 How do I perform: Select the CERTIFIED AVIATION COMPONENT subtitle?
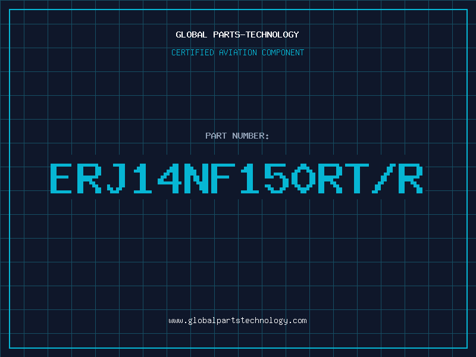pos(237,52)
